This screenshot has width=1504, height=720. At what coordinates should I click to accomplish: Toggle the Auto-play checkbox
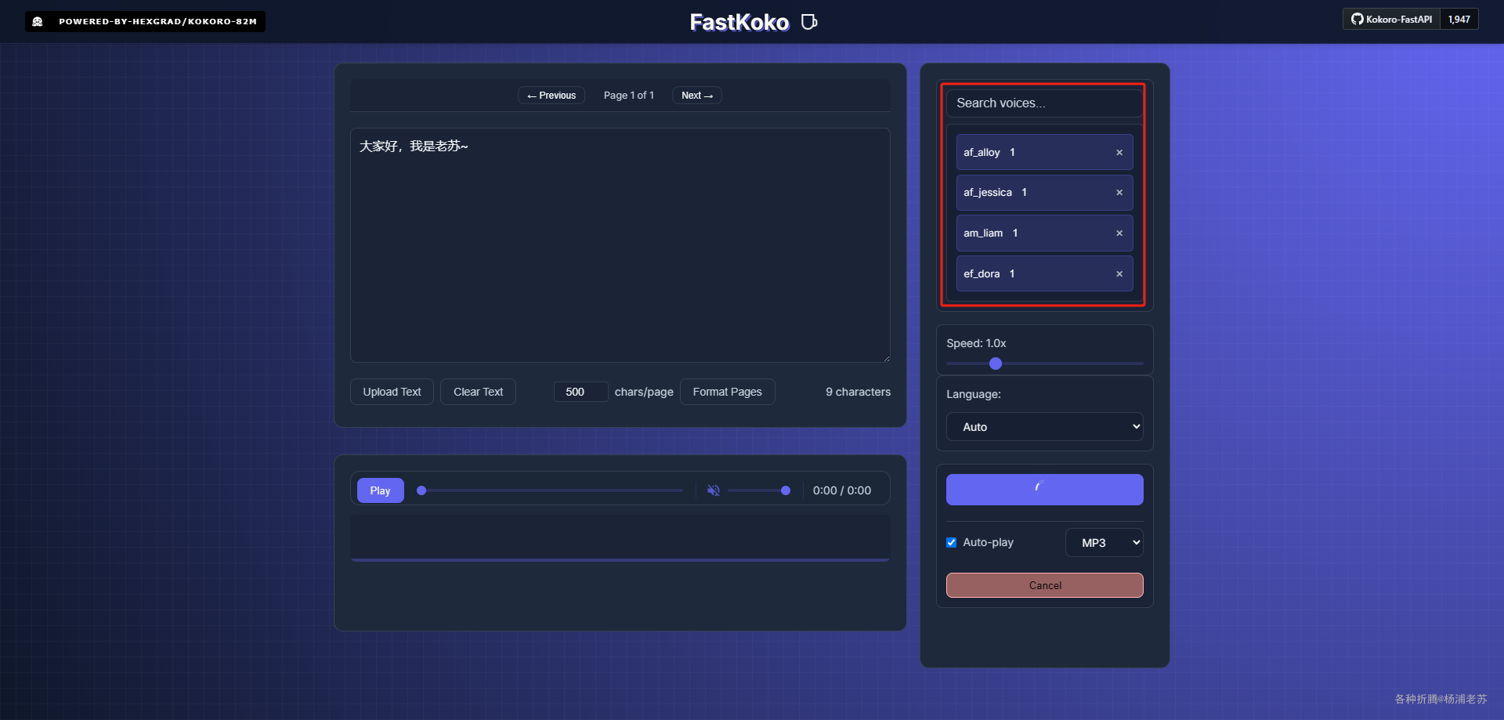[952, 542]
